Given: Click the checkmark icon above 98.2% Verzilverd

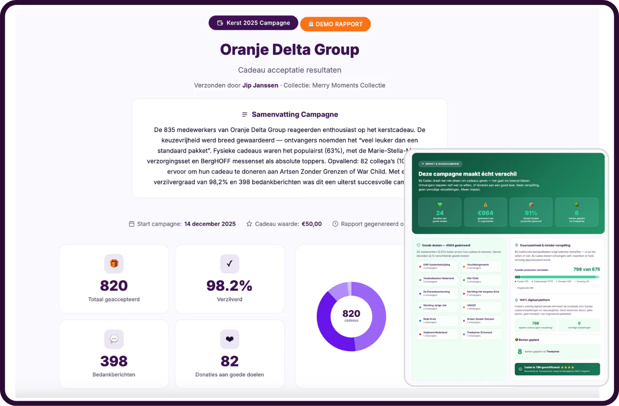Looking at the screenshot, I should coord(230,264).
